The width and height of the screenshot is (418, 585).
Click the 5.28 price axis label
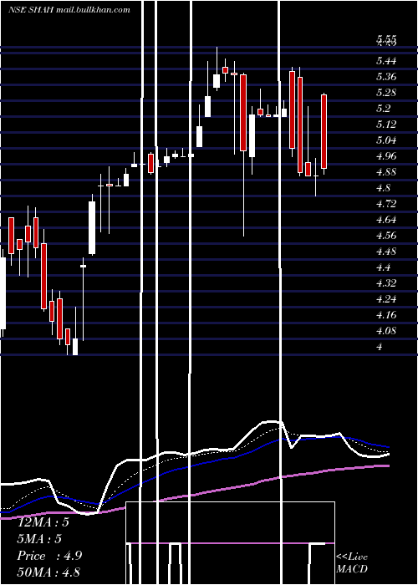(386, 93)
